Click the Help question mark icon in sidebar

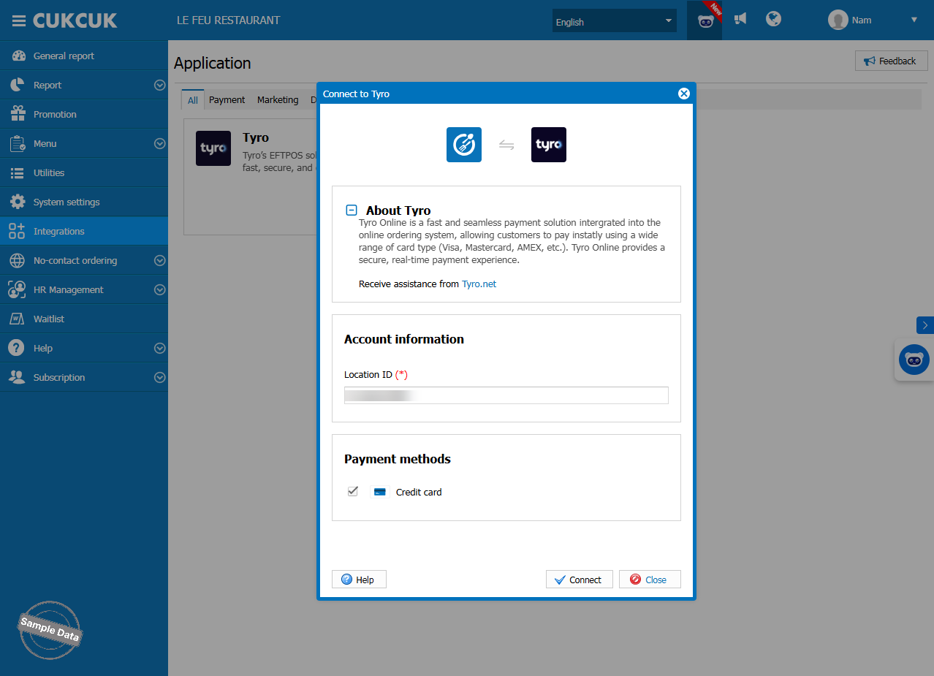(17, 348)
